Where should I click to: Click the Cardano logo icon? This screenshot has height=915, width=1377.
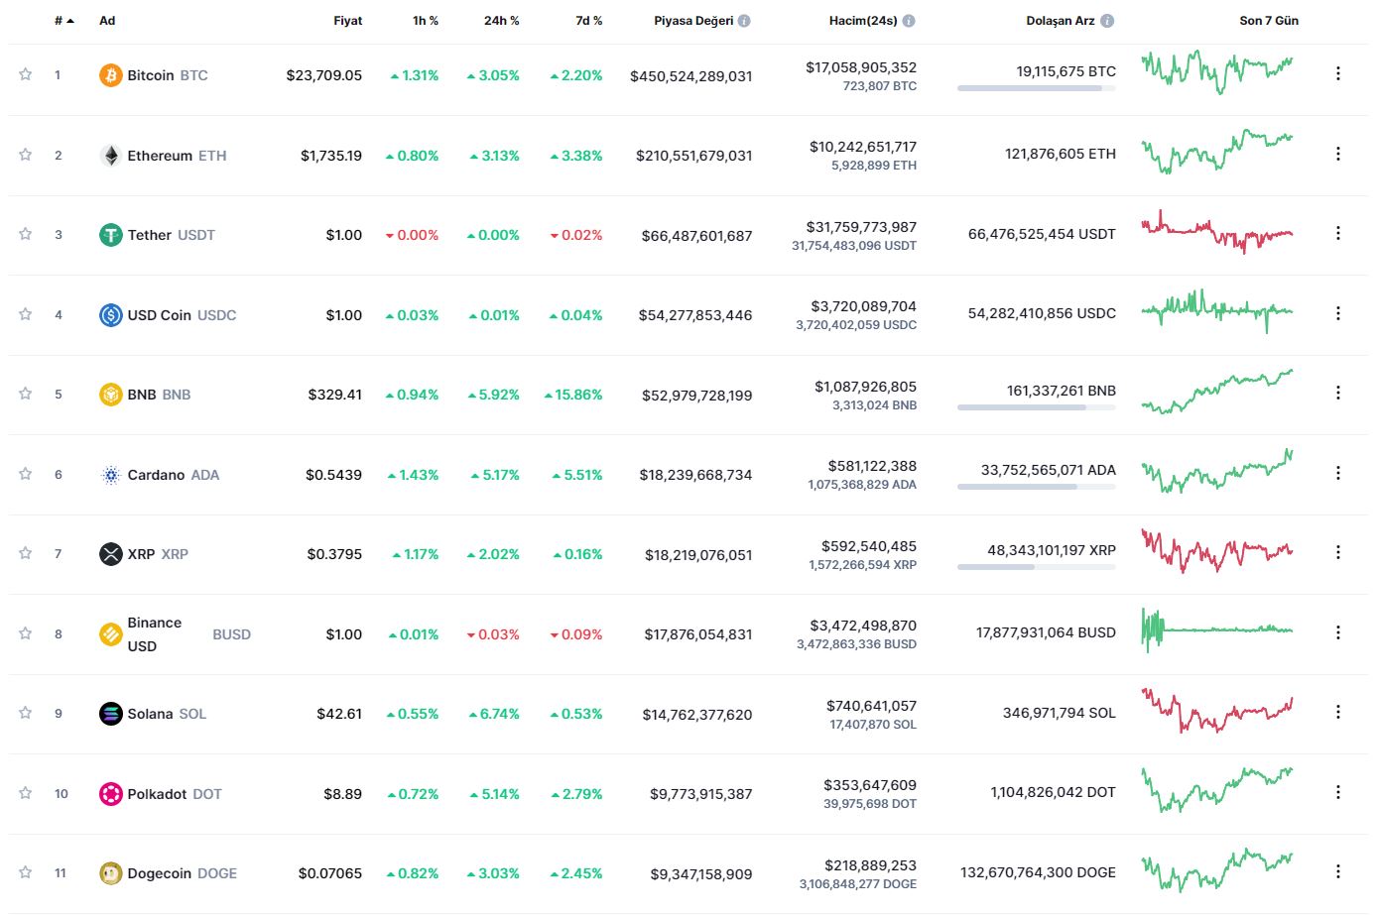coord(110,475)
